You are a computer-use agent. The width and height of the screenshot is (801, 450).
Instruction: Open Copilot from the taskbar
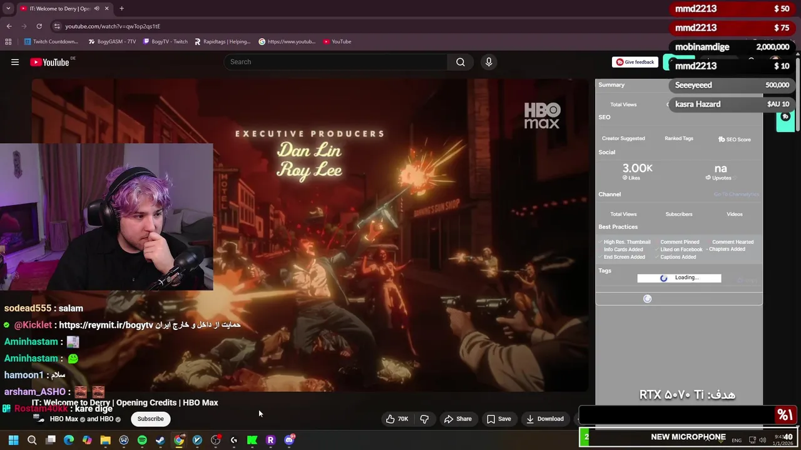87,440
